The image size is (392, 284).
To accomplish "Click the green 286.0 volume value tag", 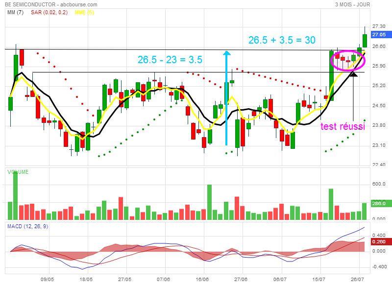I will (381, 203).
